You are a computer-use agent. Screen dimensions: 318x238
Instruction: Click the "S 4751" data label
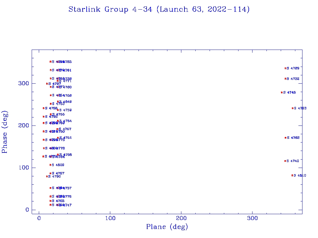[x=65, y=138]
